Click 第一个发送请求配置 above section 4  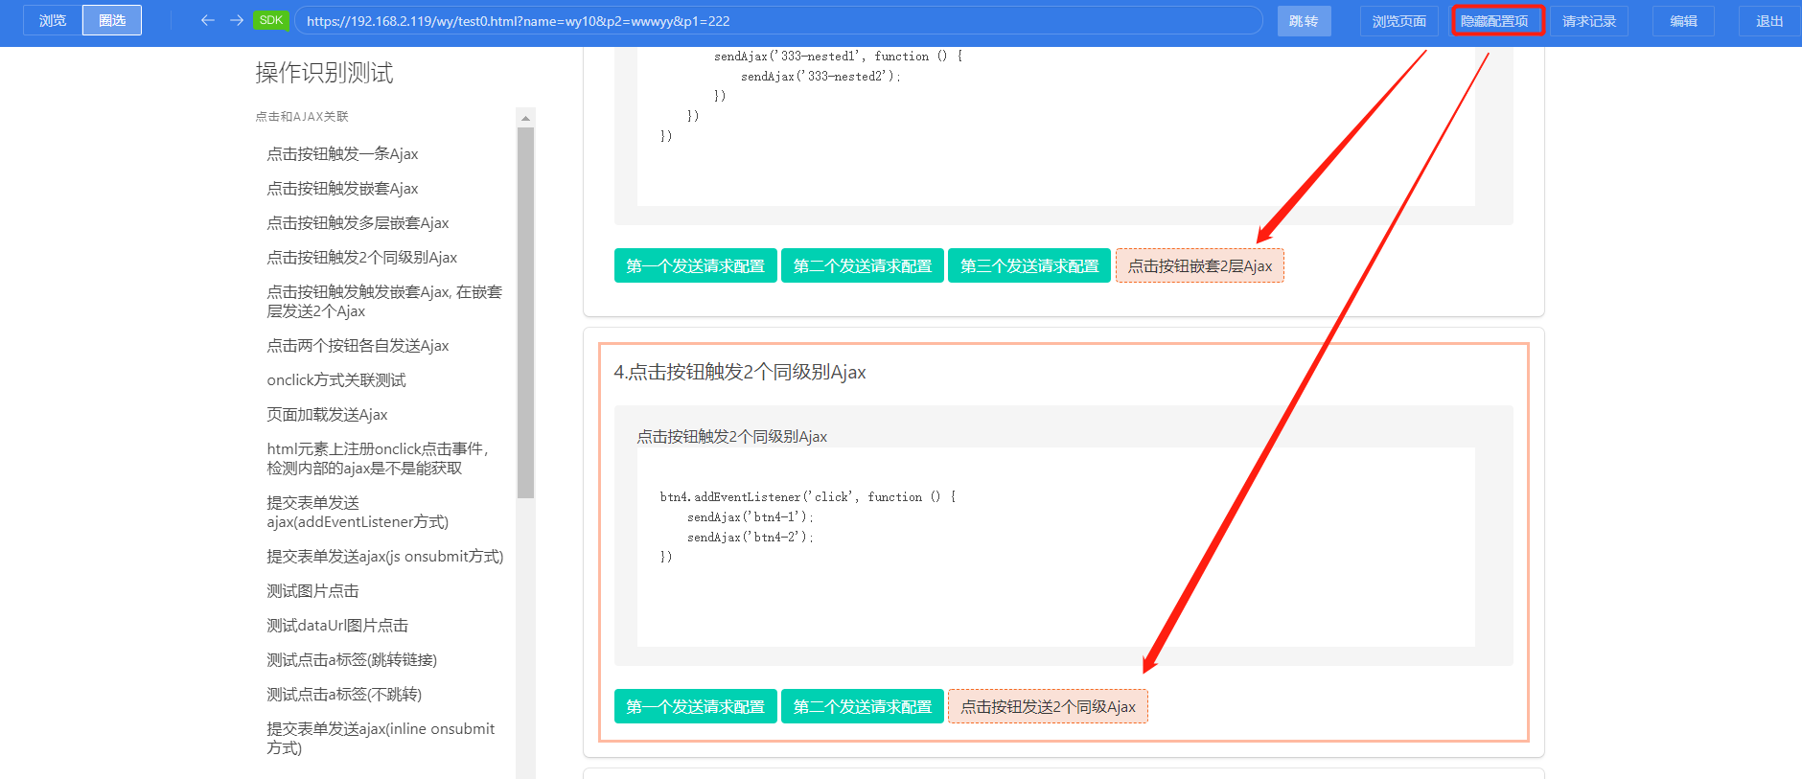[696, 265]
